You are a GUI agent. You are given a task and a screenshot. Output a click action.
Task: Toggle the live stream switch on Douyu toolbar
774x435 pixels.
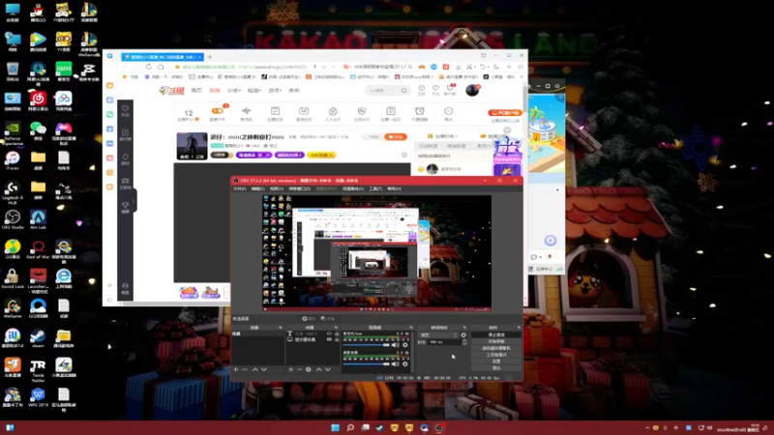pos(217,111)
